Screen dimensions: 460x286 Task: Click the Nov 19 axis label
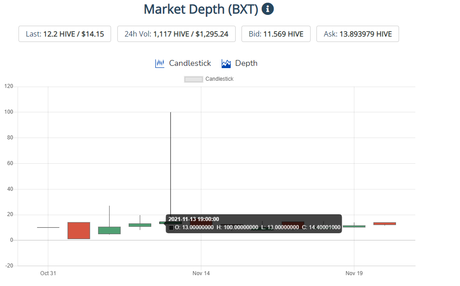pos(354,273)
